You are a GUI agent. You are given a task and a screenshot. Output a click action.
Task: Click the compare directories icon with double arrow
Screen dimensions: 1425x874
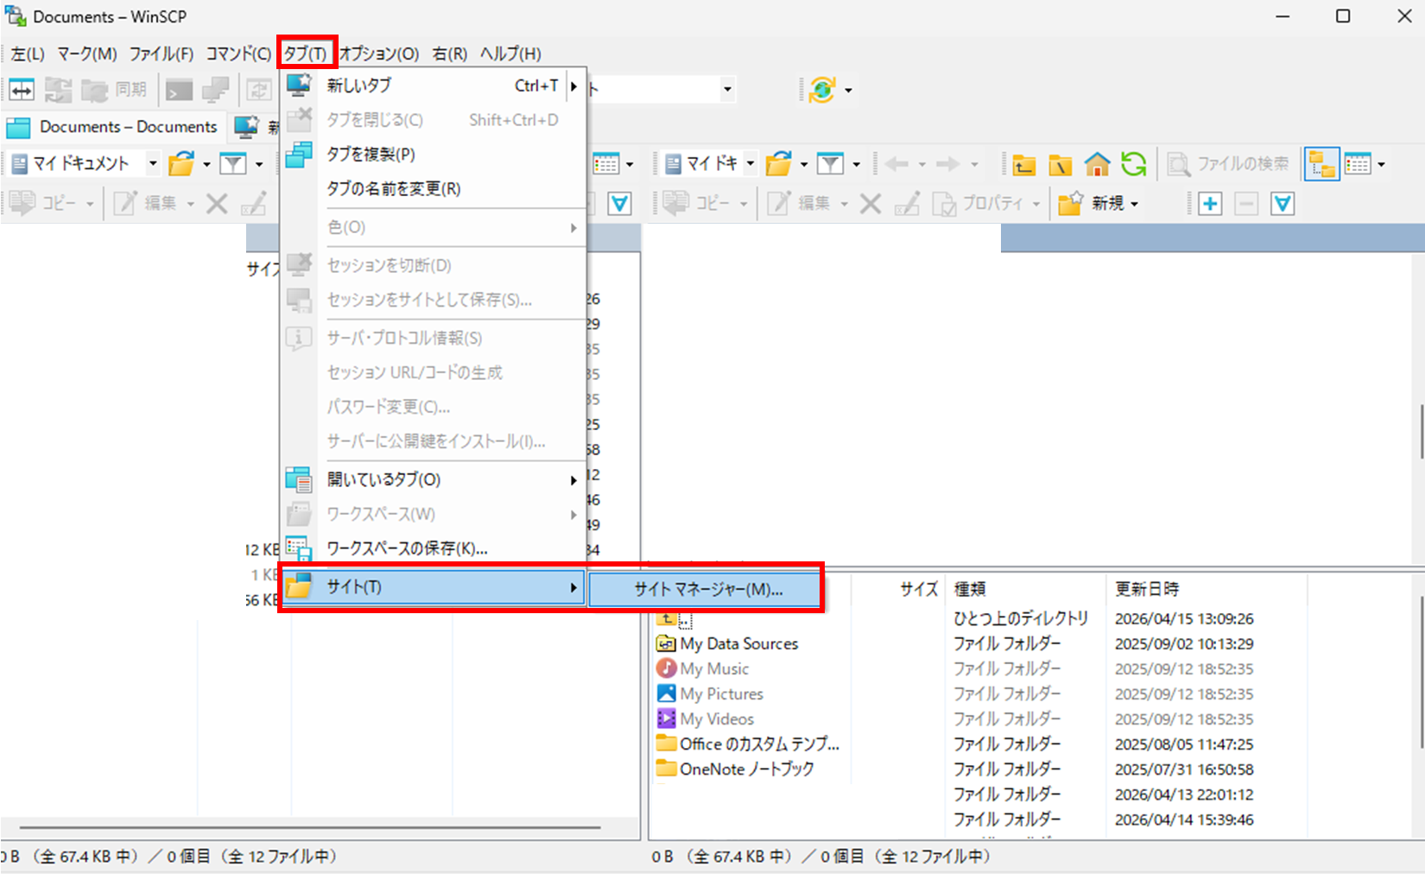point(22,90)
